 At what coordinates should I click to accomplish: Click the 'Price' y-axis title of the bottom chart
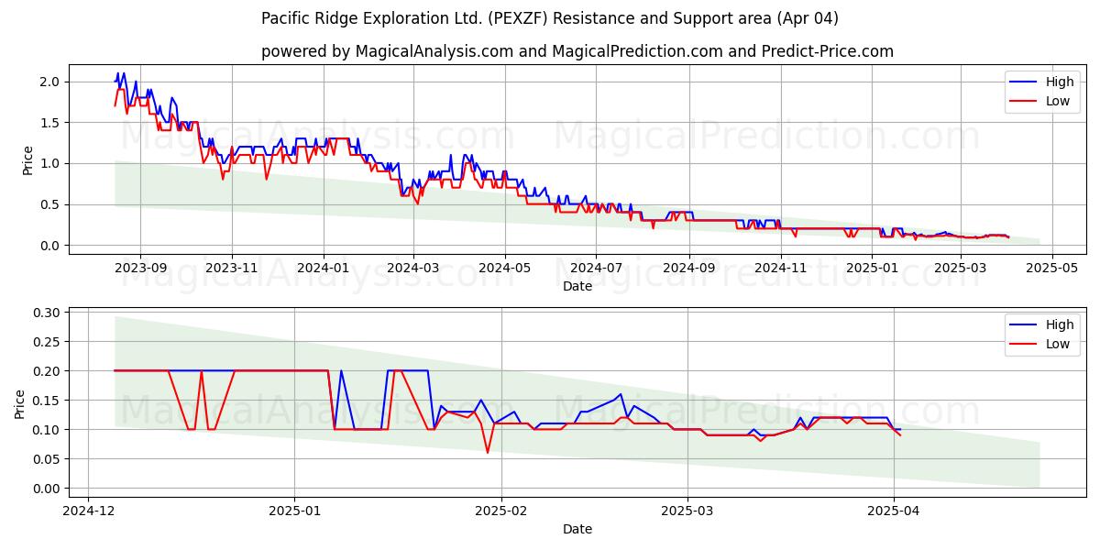[x=19, y=402]
